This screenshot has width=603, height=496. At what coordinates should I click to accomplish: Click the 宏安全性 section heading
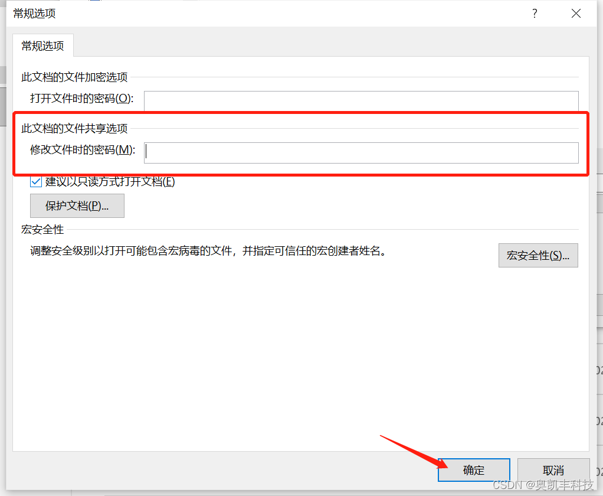coord(42,230)
